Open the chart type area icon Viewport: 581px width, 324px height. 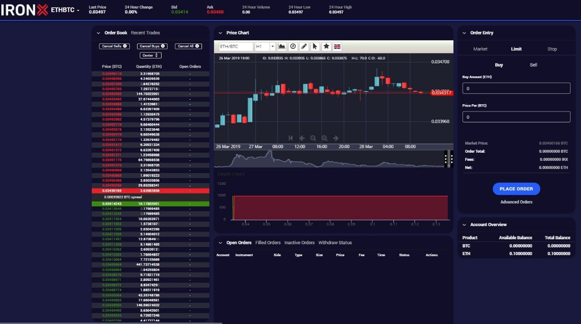(282, 47)
